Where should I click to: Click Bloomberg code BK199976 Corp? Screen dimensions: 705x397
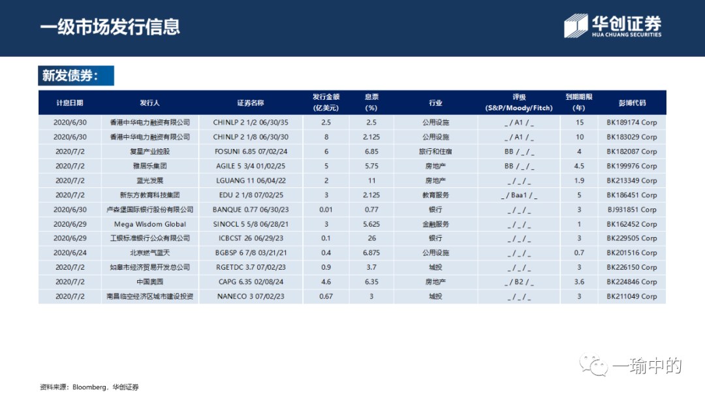point(632,166)
